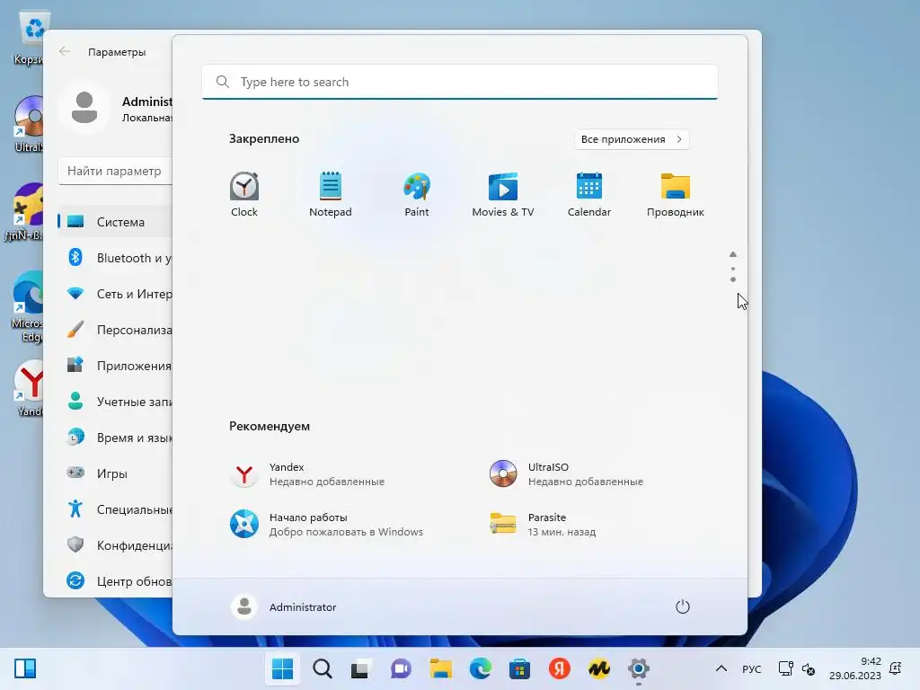This screenshot has height=690, width=920.
Task: Open the widgets button on the taskbar
Action: pyautogui.click(x=25, y=668)
